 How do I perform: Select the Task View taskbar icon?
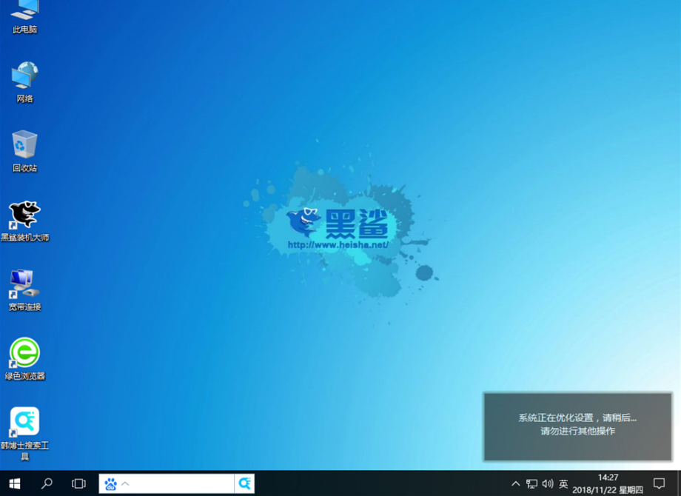click(x=78, y=483)
